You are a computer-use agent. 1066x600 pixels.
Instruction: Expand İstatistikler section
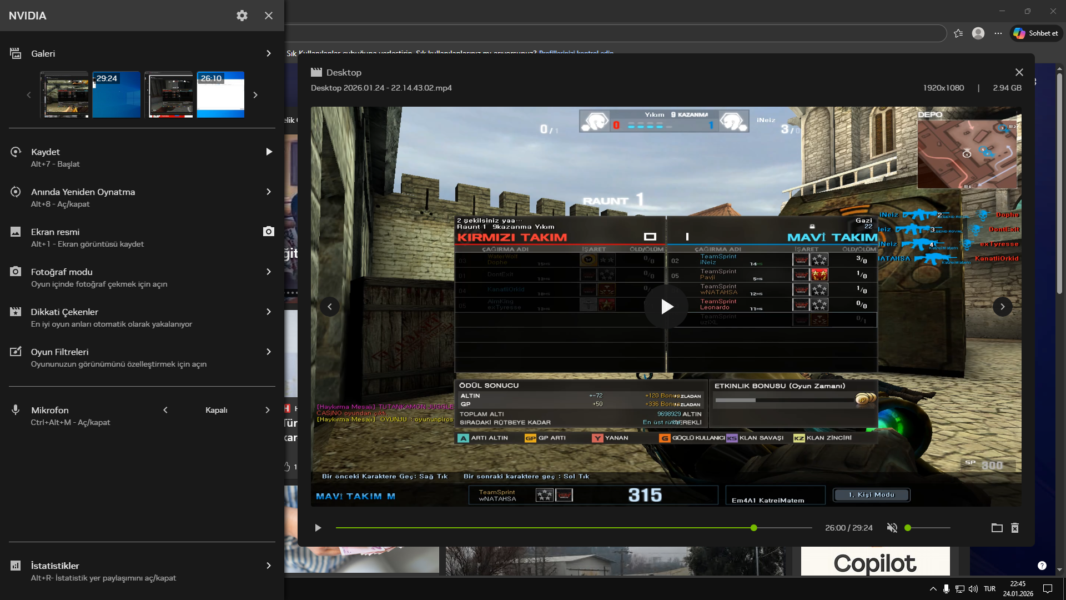(269, 566)
